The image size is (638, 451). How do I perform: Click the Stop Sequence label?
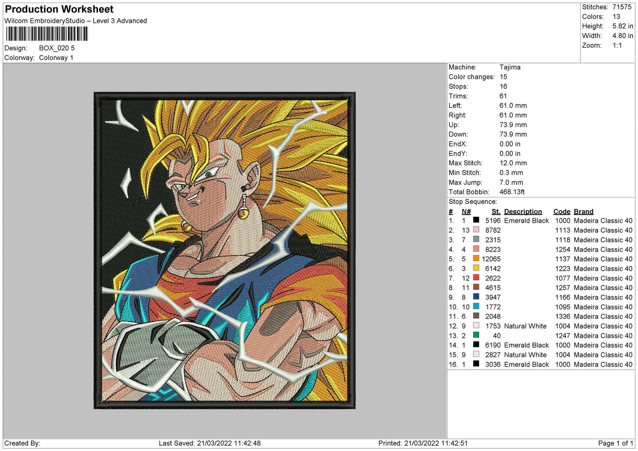(472, 202)
